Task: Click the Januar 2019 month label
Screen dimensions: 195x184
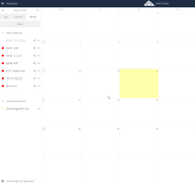Action: (20, 10)
